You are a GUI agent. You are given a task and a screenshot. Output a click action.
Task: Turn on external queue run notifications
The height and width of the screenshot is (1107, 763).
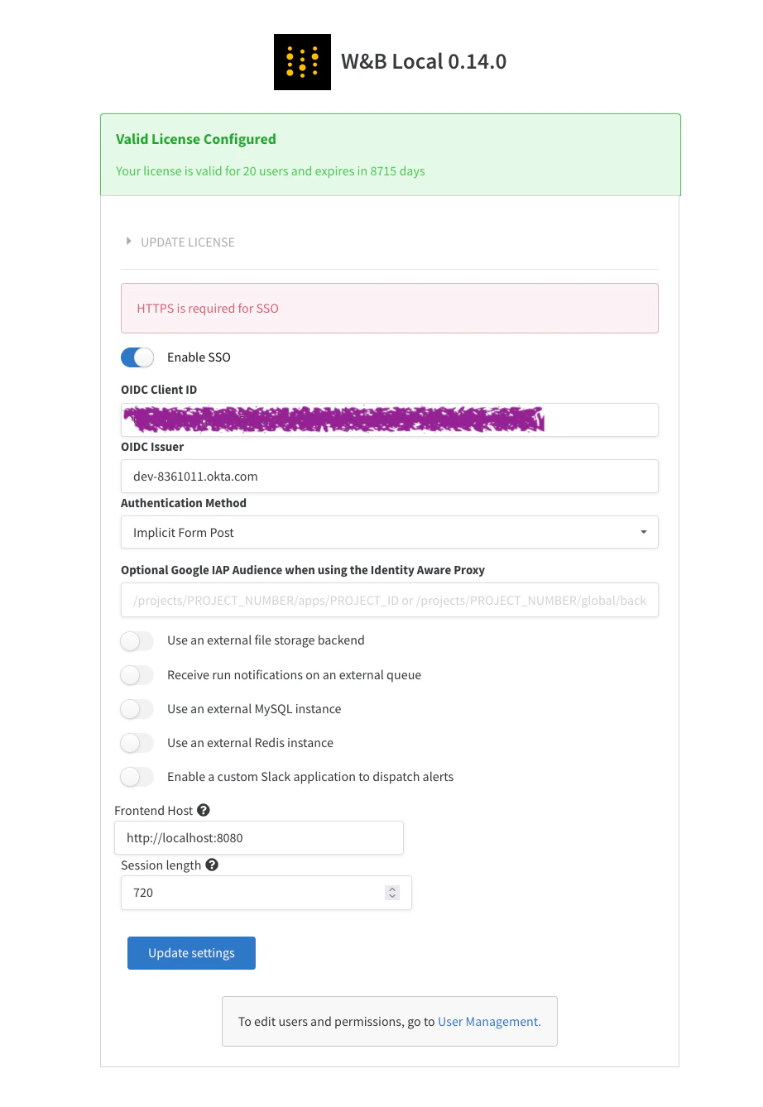137,674
